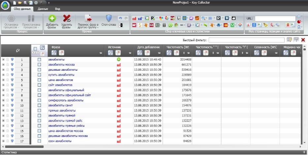Open the Вид ribbon tab
The width and height of the screenshot is (308, 155).
click(x=57, y=9)
